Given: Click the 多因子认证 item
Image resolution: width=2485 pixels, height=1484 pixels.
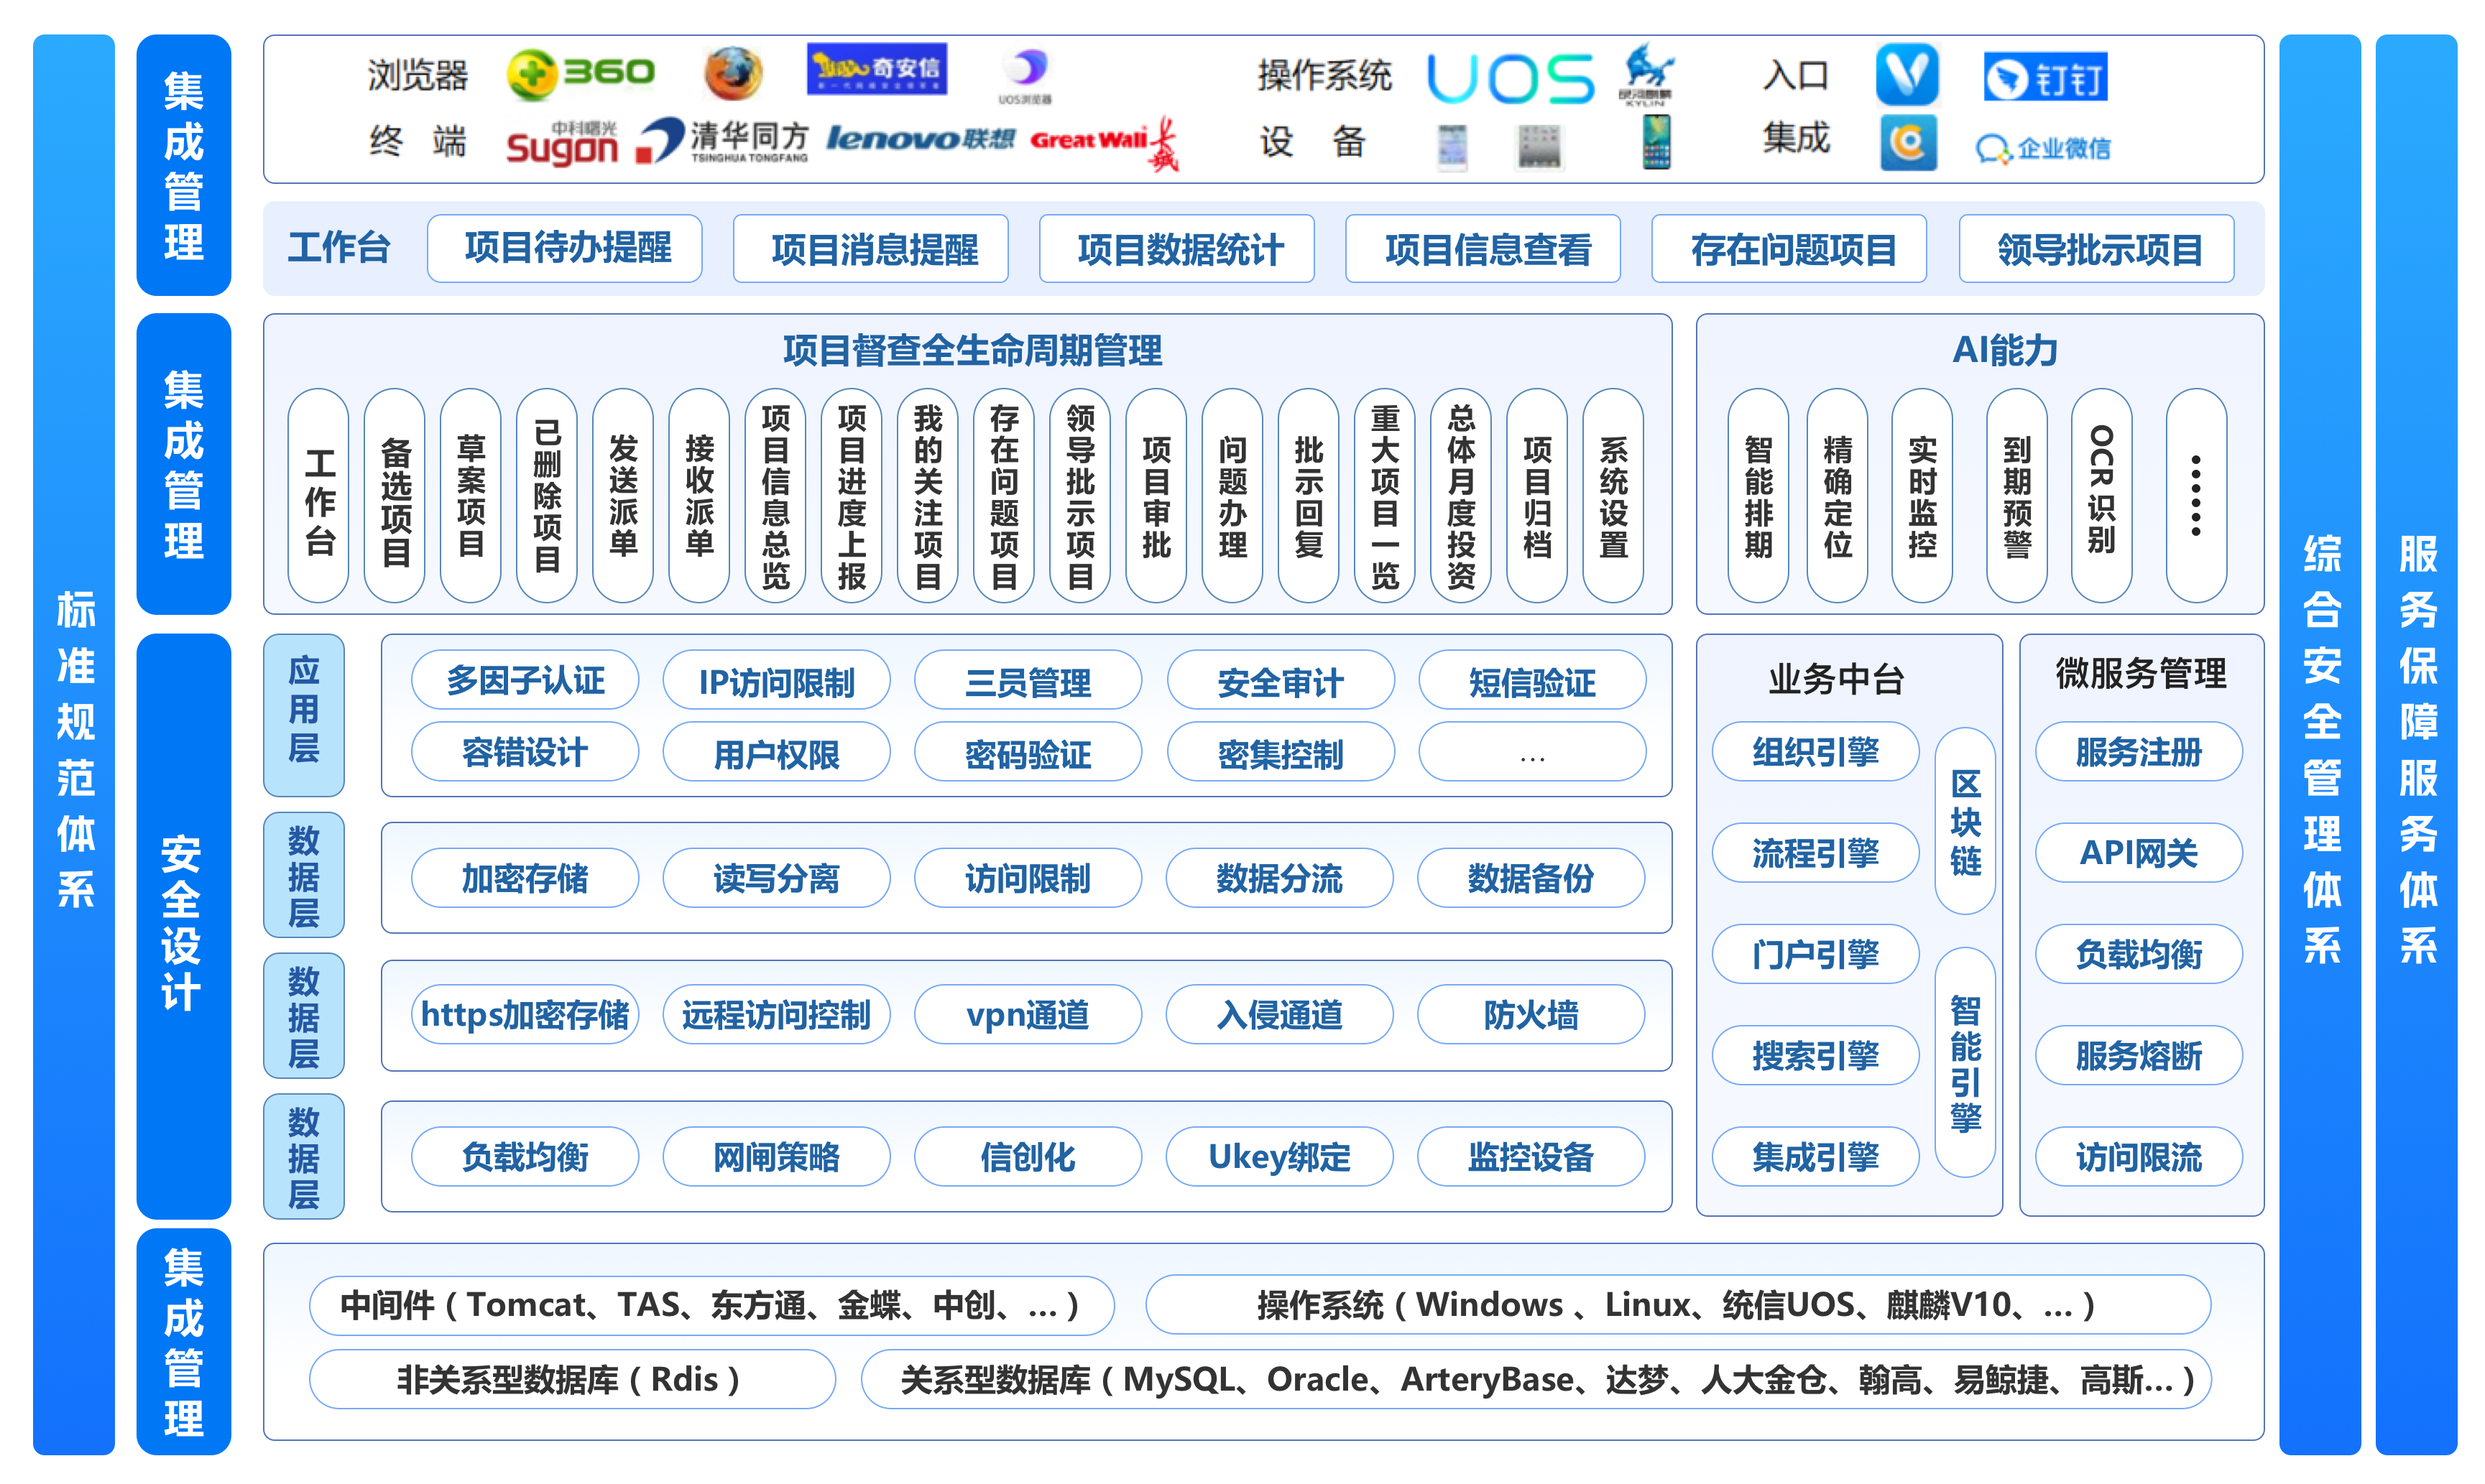Looking at the screenshot, I should 525,680.
